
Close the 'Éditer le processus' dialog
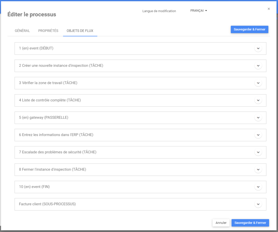269,9
